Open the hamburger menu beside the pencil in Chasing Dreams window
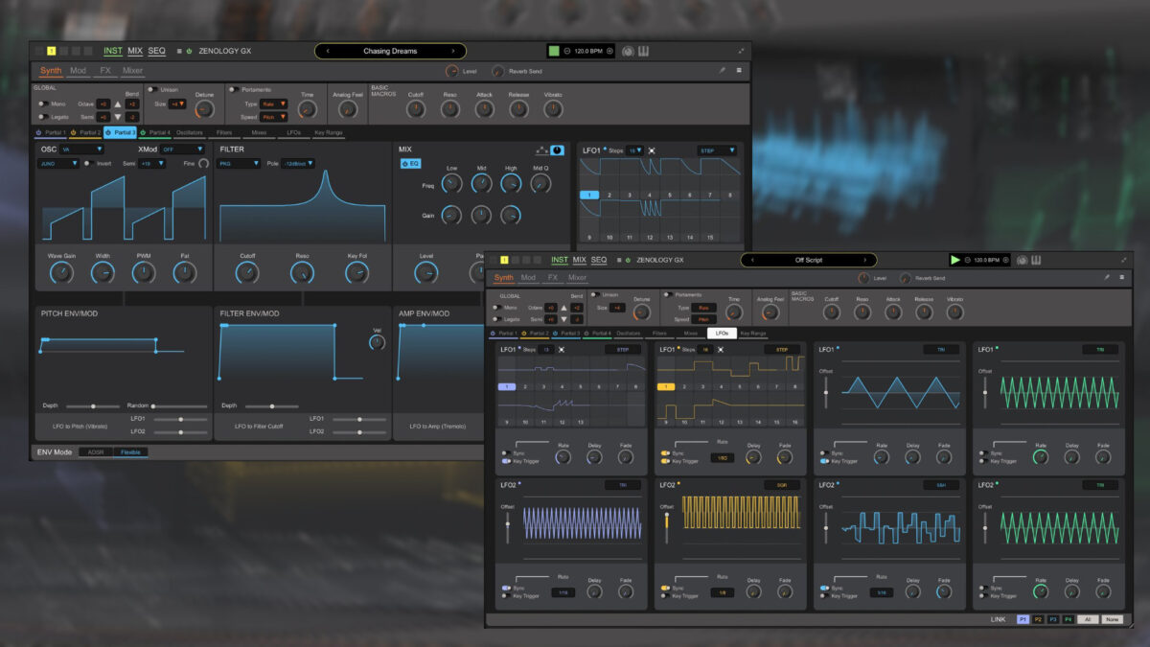 [738, 71]
